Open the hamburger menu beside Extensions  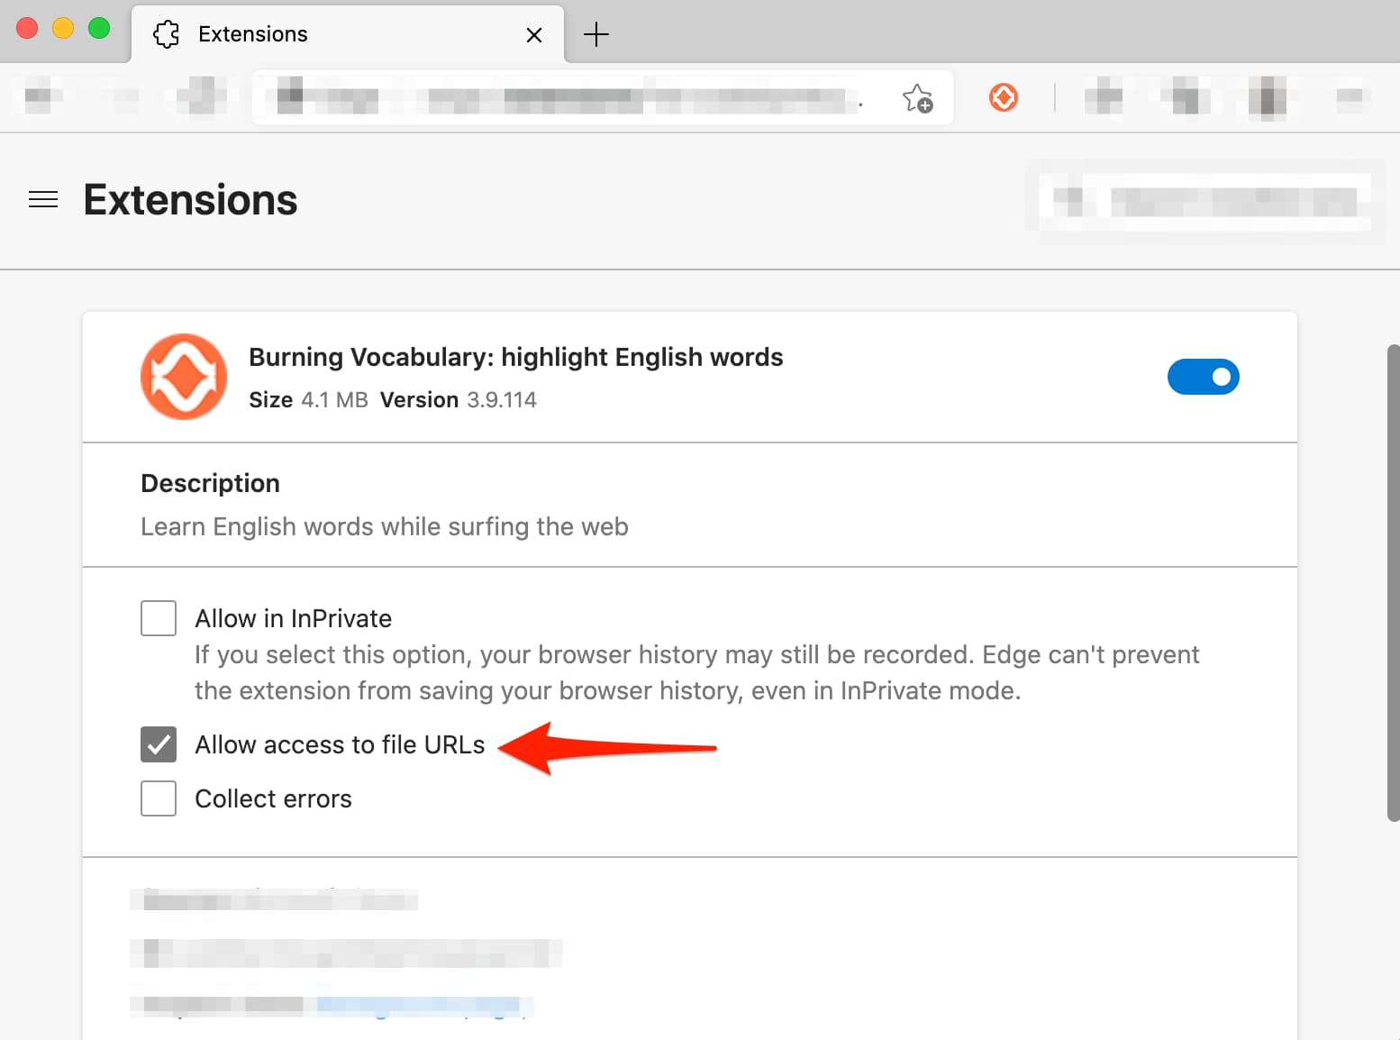pyautogui.click(x=43, y=199)
